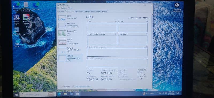The height and width of the screenshot is (98, 214).
Task: Open the File menu in Task Manager
Action: click(58, 8)
